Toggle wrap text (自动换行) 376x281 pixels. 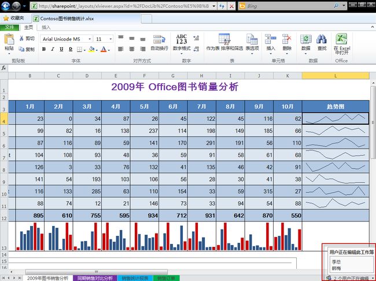tap(159, 43)
